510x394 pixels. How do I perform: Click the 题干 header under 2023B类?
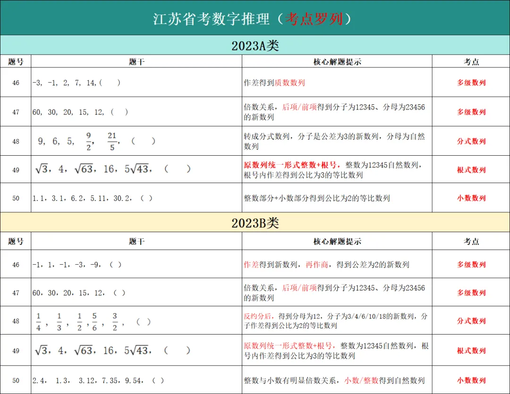point(136,241)
